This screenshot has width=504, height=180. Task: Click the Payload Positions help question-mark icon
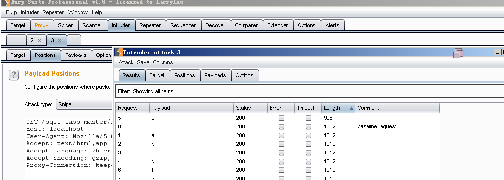pos(14,75)
